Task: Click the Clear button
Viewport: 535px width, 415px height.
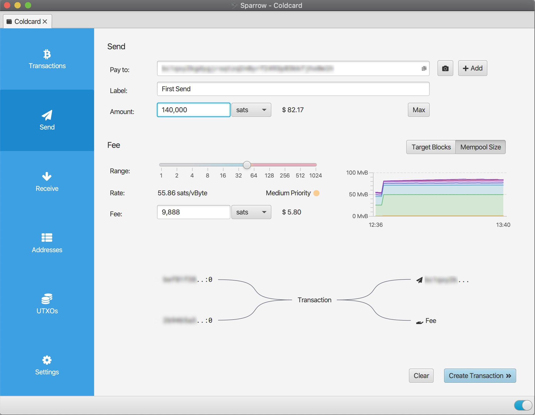Action: click(421, 376)
